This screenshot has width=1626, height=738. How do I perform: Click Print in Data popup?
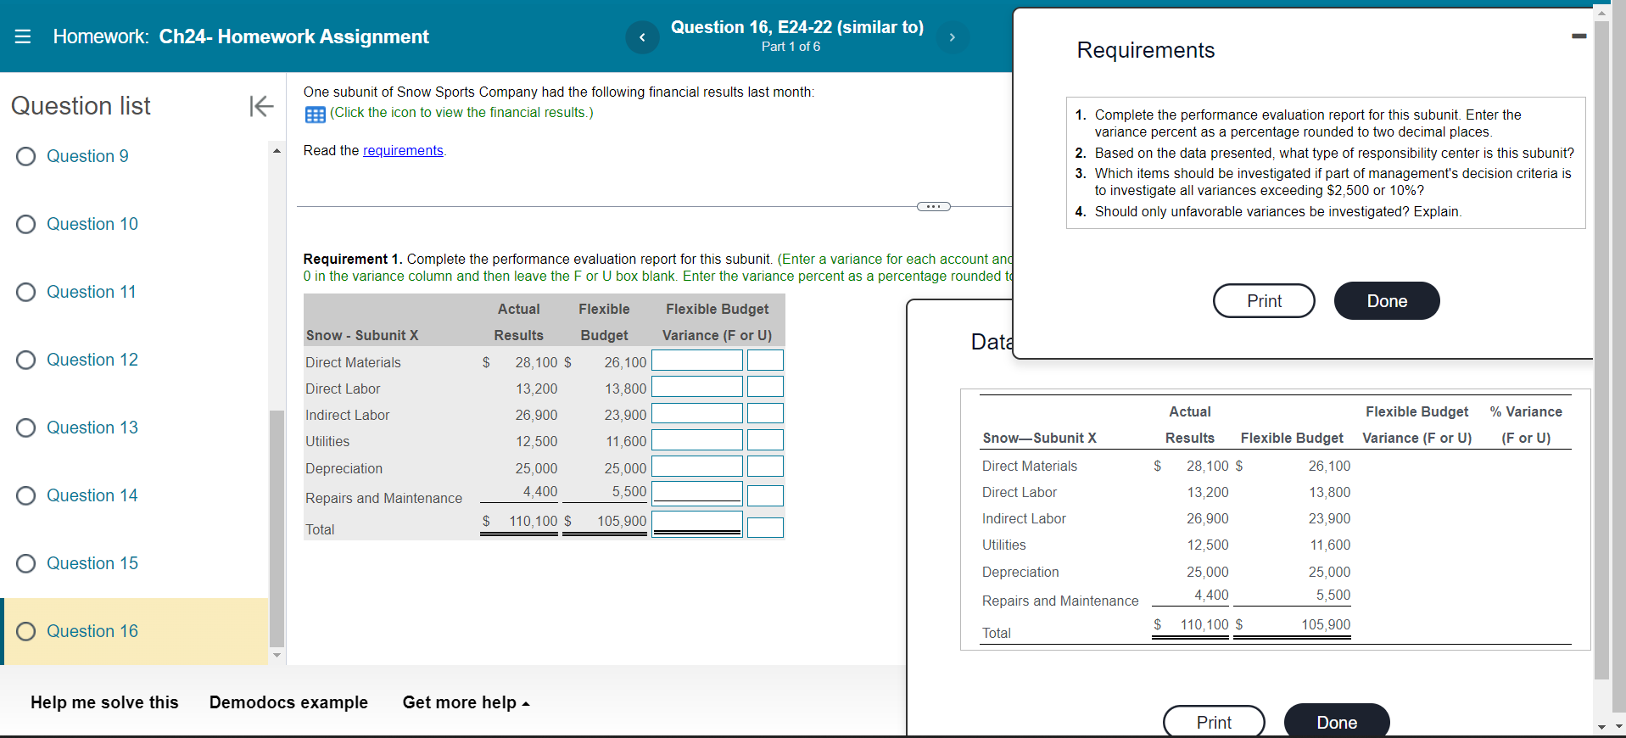1214,722
